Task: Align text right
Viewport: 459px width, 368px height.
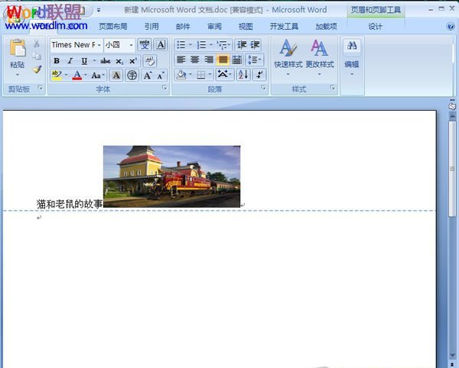Action: (x=209, y=60)
